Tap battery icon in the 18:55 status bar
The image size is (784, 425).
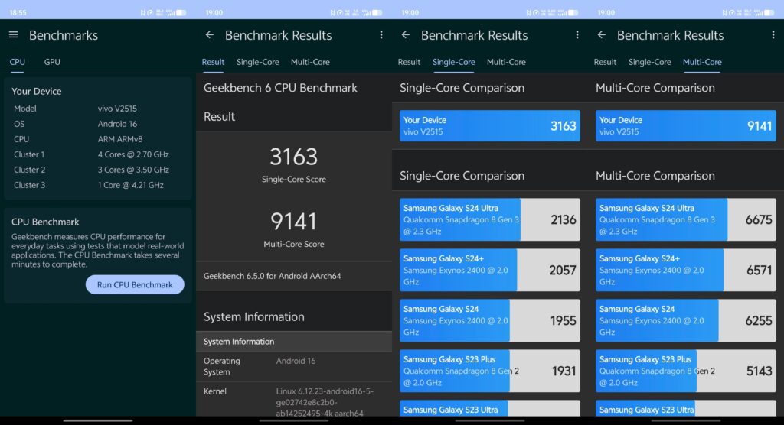[181, 12]
